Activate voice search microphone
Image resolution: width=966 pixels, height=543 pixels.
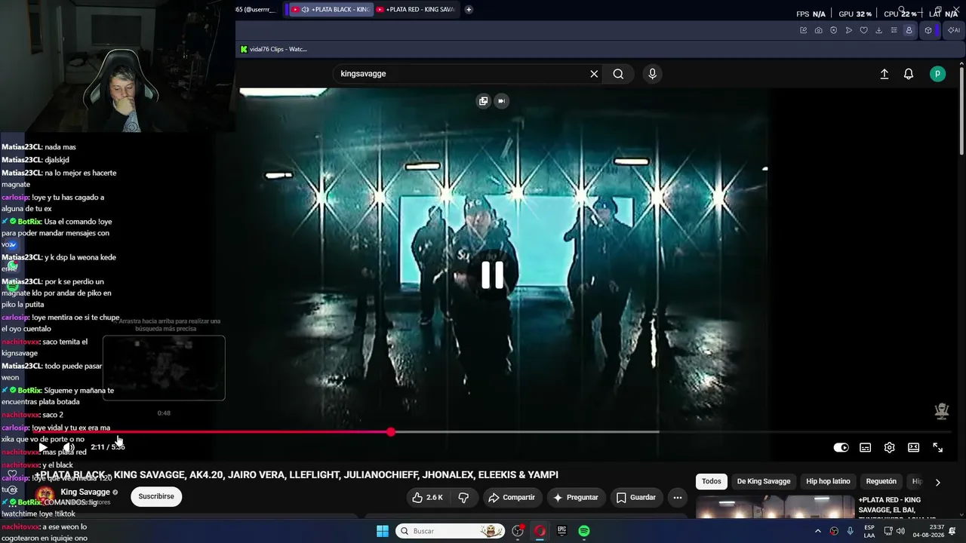[x=652, y=74]
